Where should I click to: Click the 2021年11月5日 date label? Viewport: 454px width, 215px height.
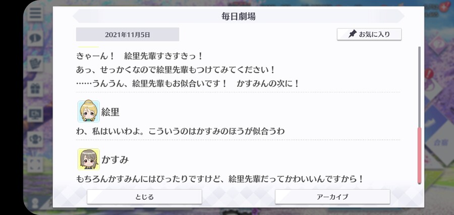tap(128, 35)
